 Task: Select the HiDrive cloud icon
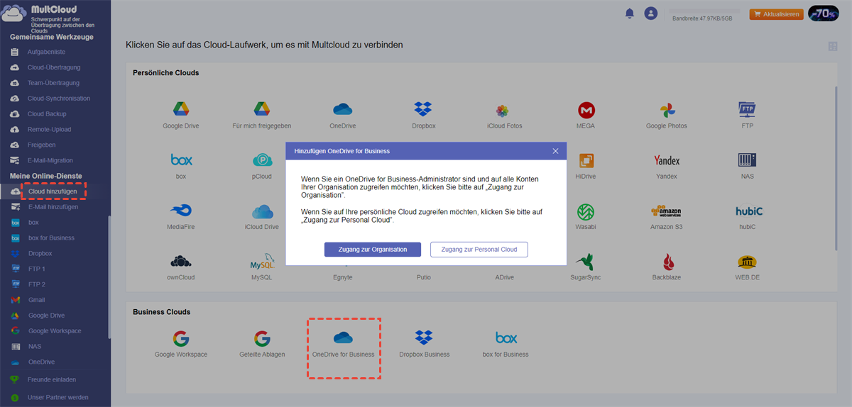(x=586, y=165)
